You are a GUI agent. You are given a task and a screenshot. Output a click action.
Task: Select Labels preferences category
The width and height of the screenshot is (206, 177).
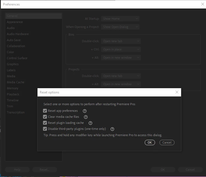coord(34,70)
